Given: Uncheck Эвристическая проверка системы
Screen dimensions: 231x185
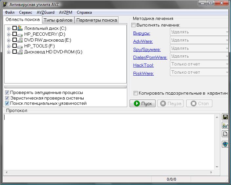Looking at the screenshot, I should (7, 98).
